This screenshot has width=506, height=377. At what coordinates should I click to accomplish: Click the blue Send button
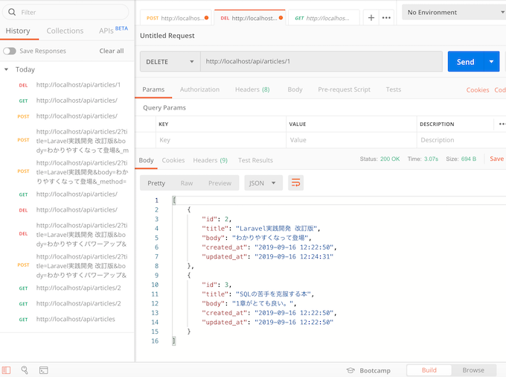(x=466, y=61)
